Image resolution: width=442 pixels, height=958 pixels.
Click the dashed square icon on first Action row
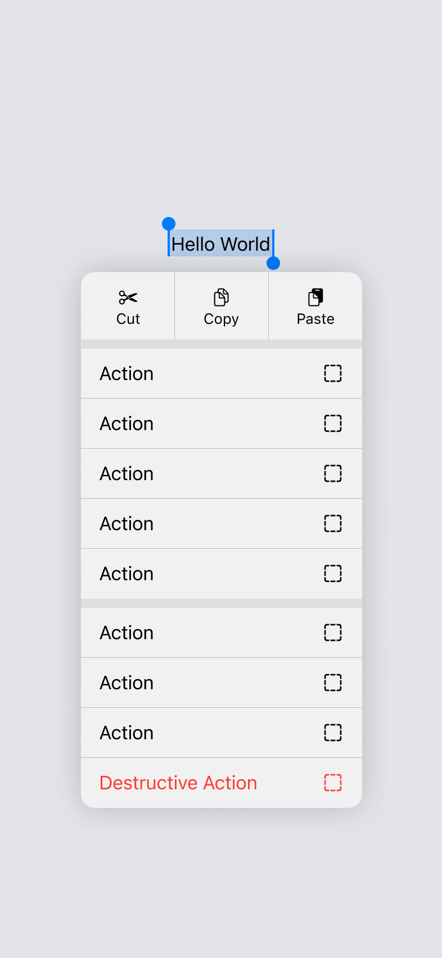333,373
